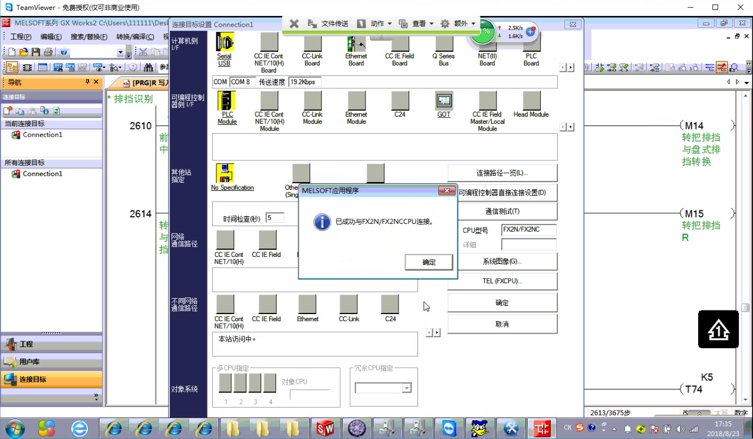Select the Ethernet Board icon
The width and height of the screenshot is (753, 439).
coord(356,42)
